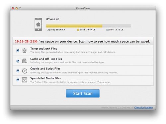Click the compass Cookie files icon
The image size is (166, 124).
[25, 71]
